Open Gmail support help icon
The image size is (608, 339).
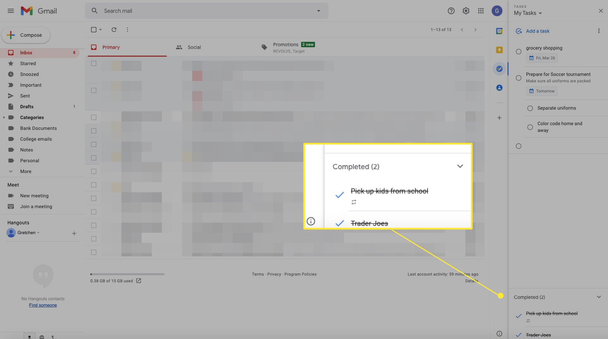451,11
